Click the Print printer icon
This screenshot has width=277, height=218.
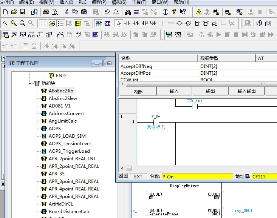[46, 12]
